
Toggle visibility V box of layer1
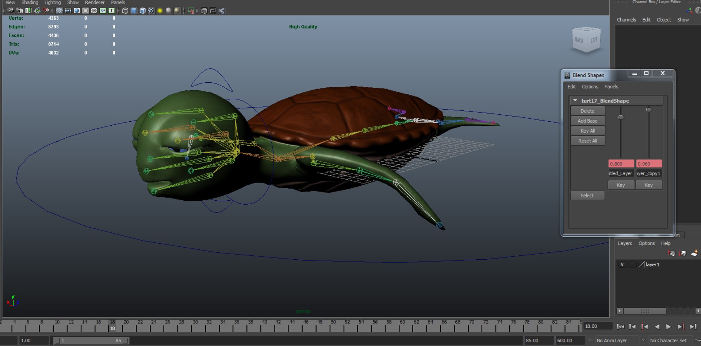click(622, 264)
